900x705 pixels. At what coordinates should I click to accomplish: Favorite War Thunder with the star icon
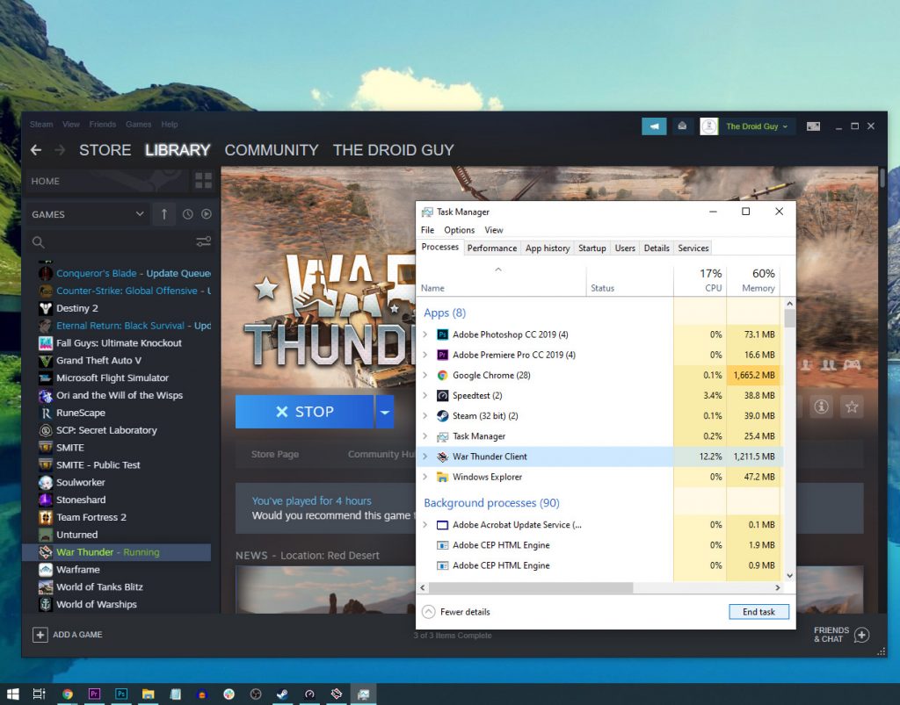[x=852, y=406]
